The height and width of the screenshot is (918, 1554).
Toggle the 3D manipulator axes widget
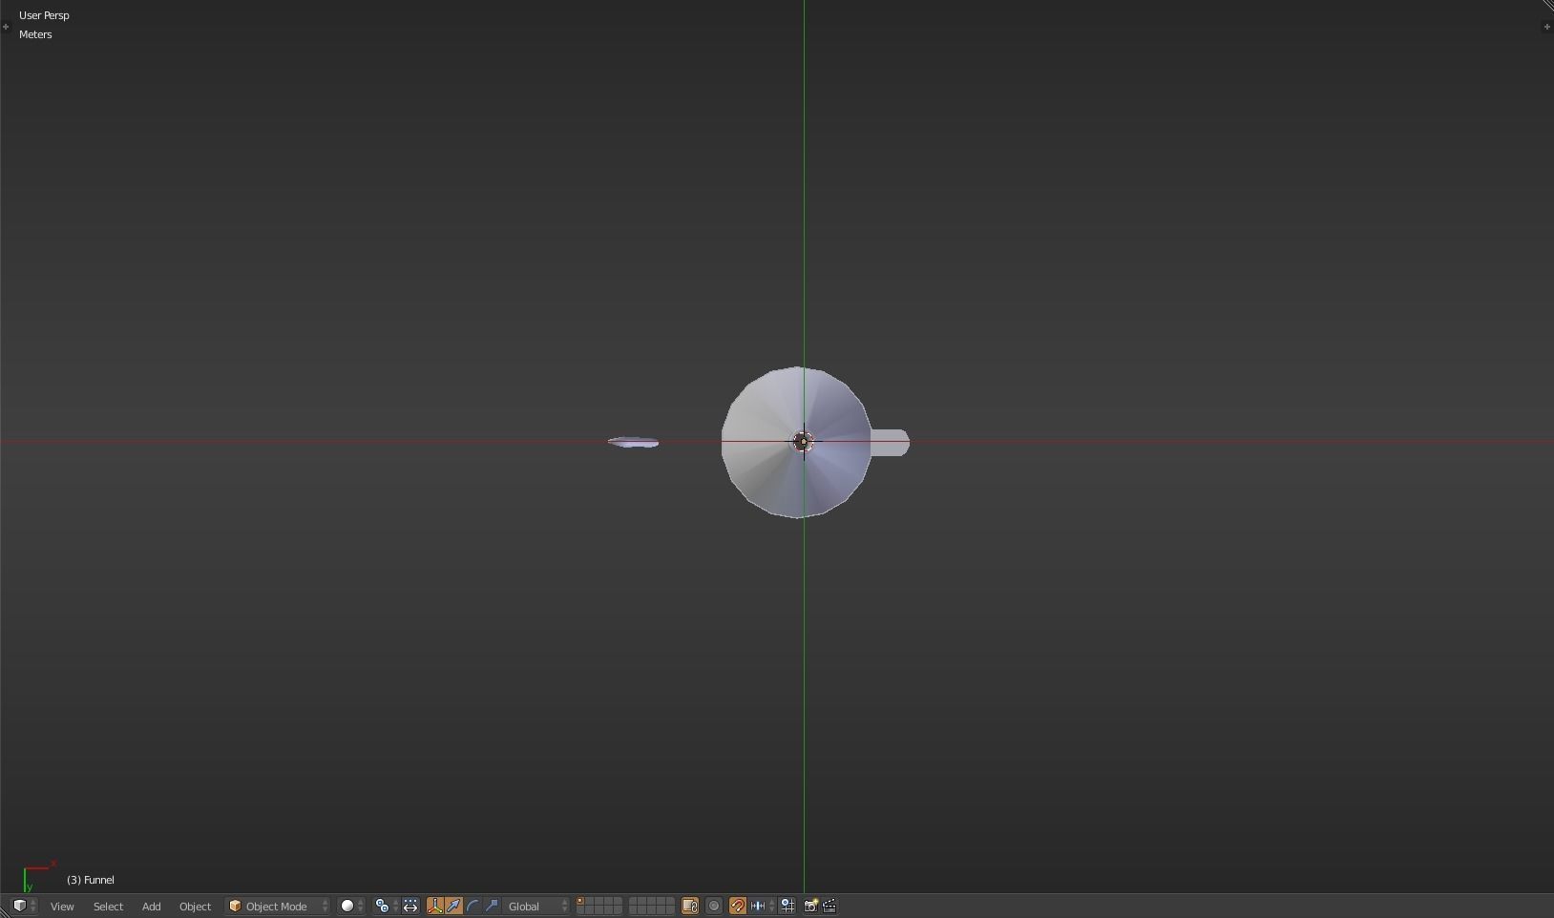(435, 906)
